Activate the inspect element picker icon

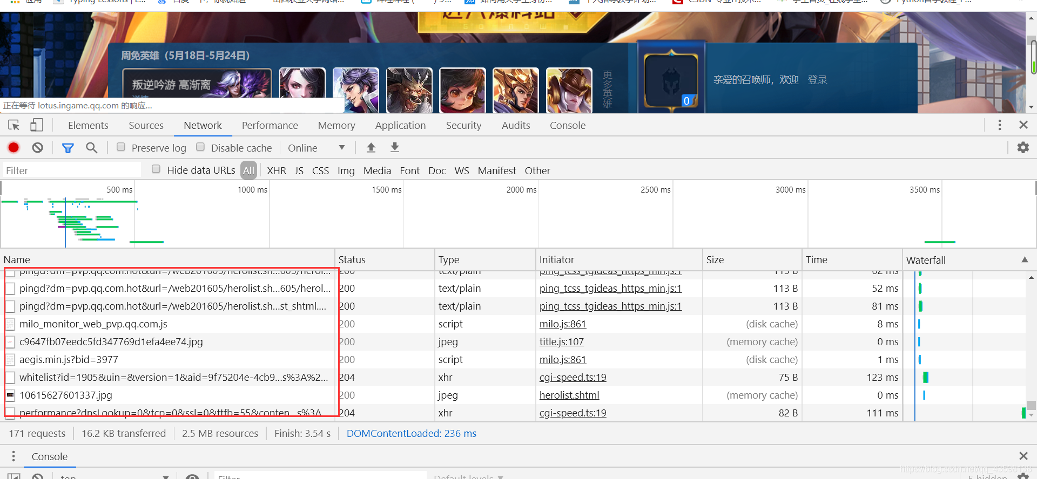(x=14, y=125)
